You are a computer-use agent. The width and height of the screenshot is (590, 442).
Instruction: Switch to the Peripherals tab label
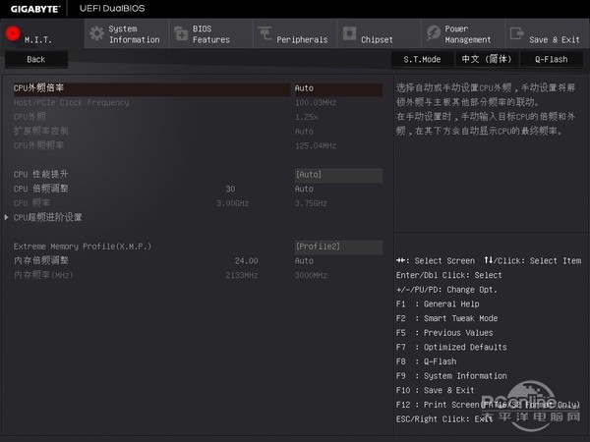(302, 39)
